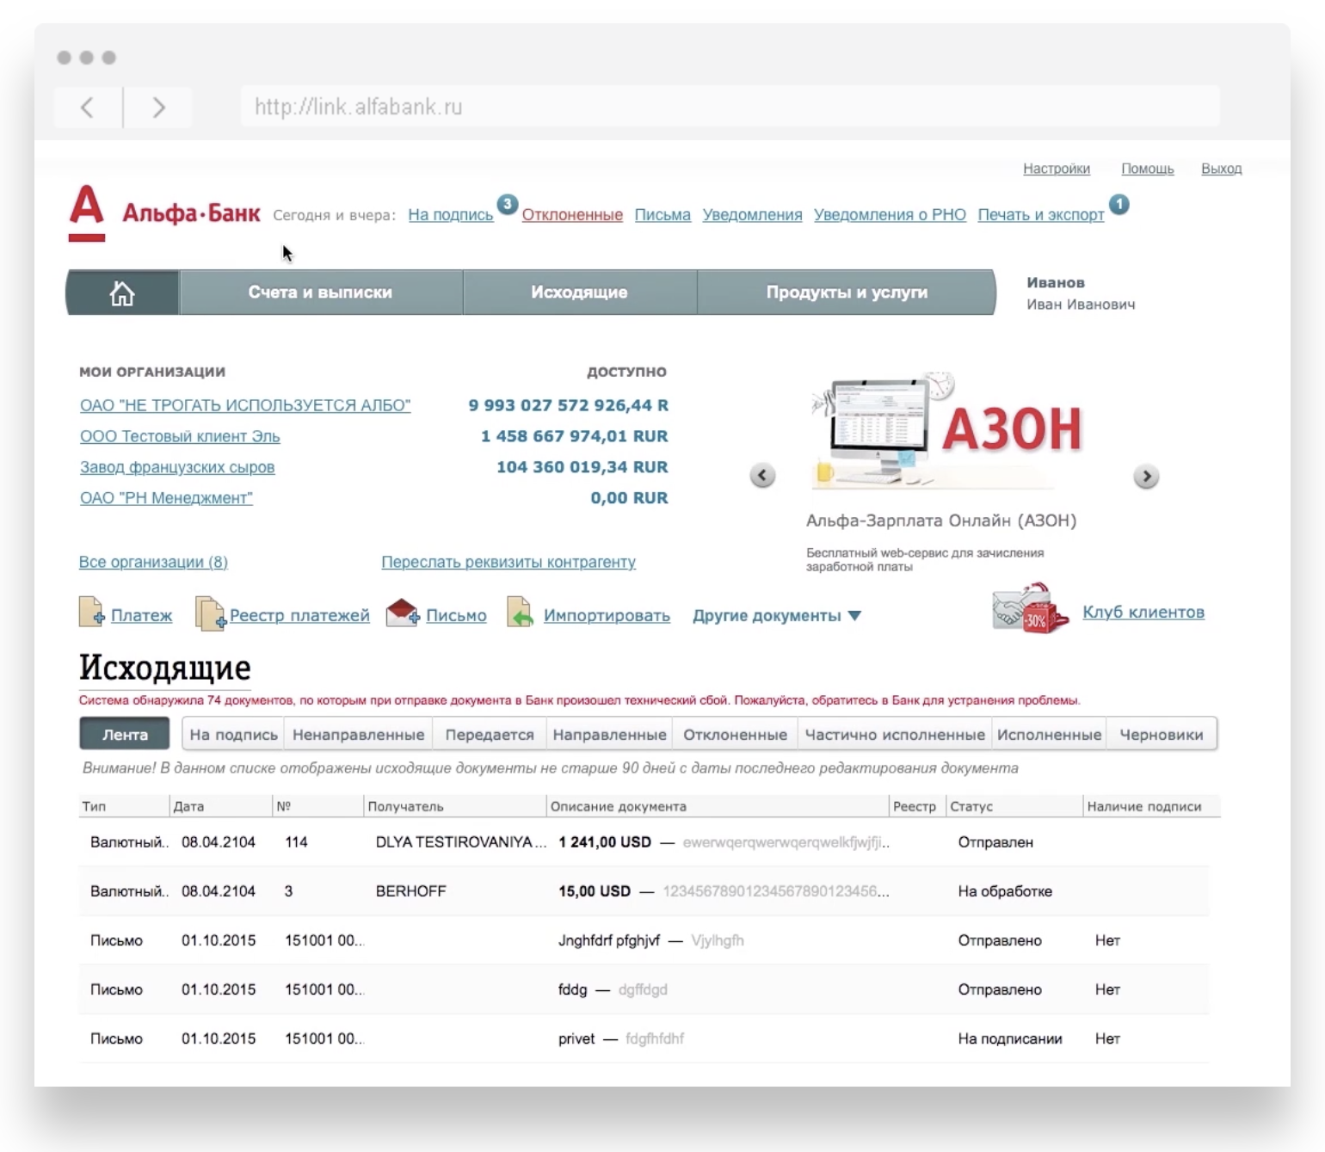This screenshot has height=1152, width=1325.
Task: Click the browser address bar
Action: pos(730,108)
